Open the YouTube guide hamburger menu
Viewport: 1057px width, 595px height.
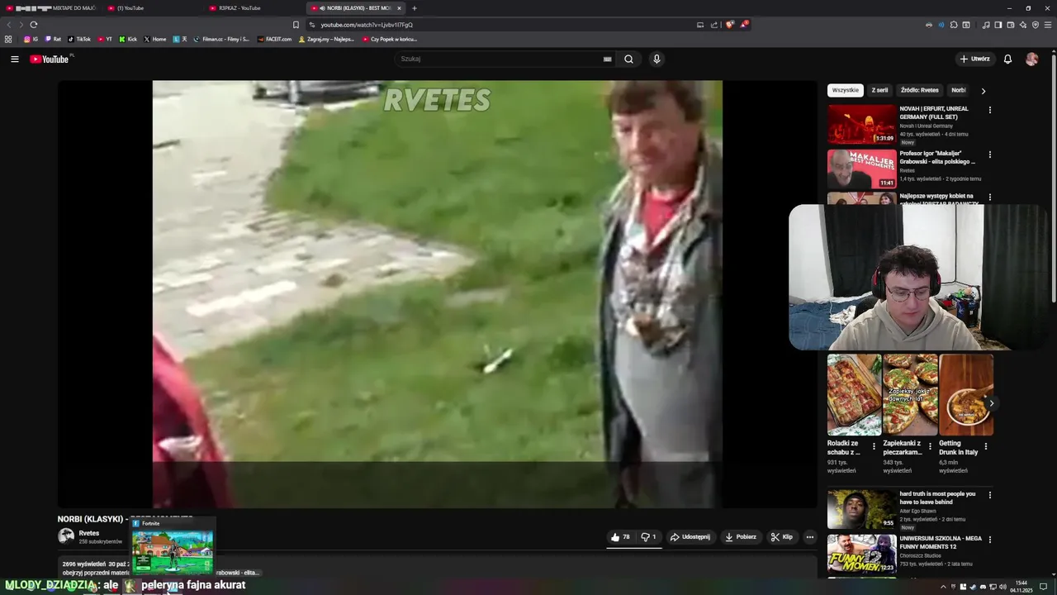click(x=14, y=59)
